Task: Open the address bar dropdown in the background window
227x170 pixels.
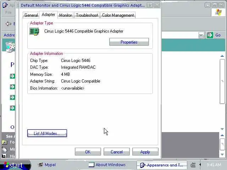Action: pos(201,35)
